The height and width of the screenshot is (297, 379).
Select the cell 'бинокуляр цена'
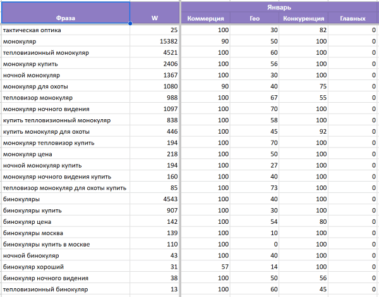point(66,222)
